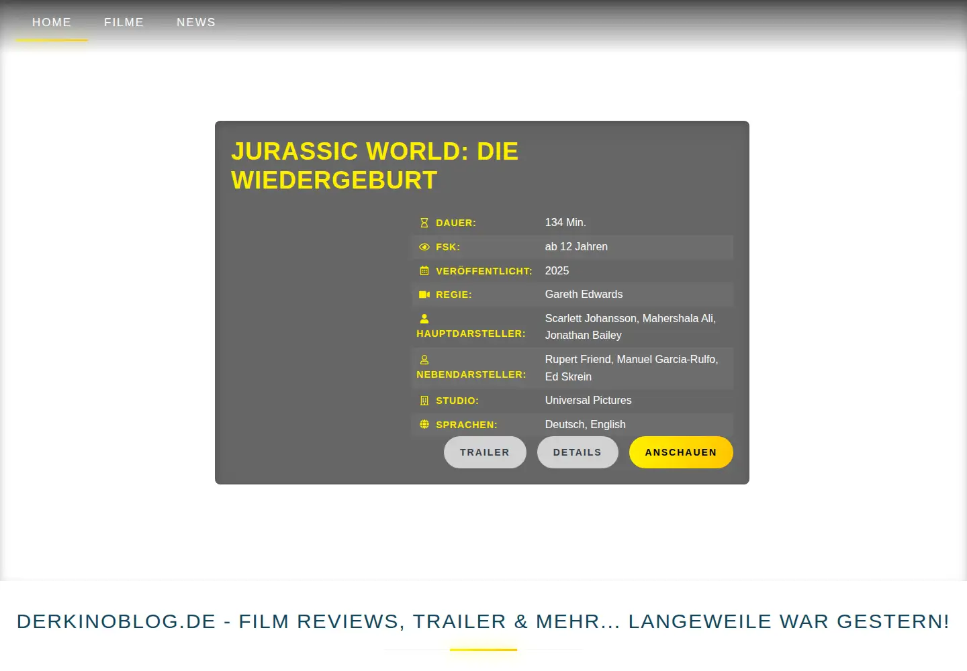The height and width of the screenshot is (671, 967).
Task: Click the yellow Anschauen button
Action: click(x=681, y=452)
